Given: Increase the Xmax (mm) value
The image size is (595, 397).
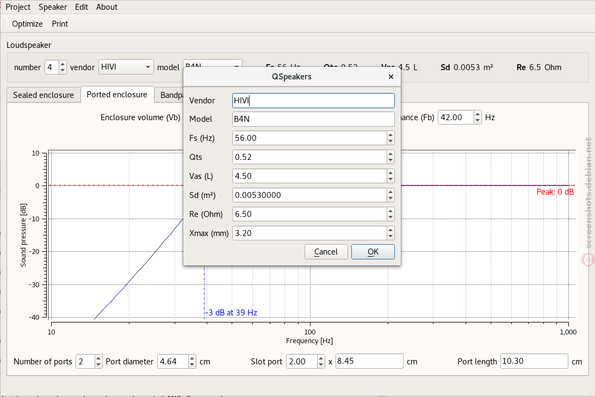Looking at the screenshot, I should pyautogui.click(x=391, y=229).
